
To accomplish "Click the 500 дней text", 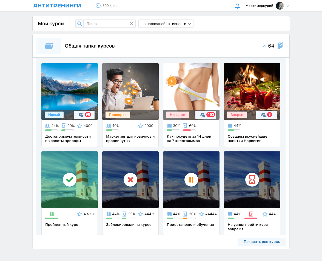I will tap(110, 6).
